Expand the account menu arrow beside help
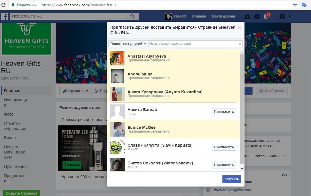The width and height of the screenshot is (311, 196). 290,16
